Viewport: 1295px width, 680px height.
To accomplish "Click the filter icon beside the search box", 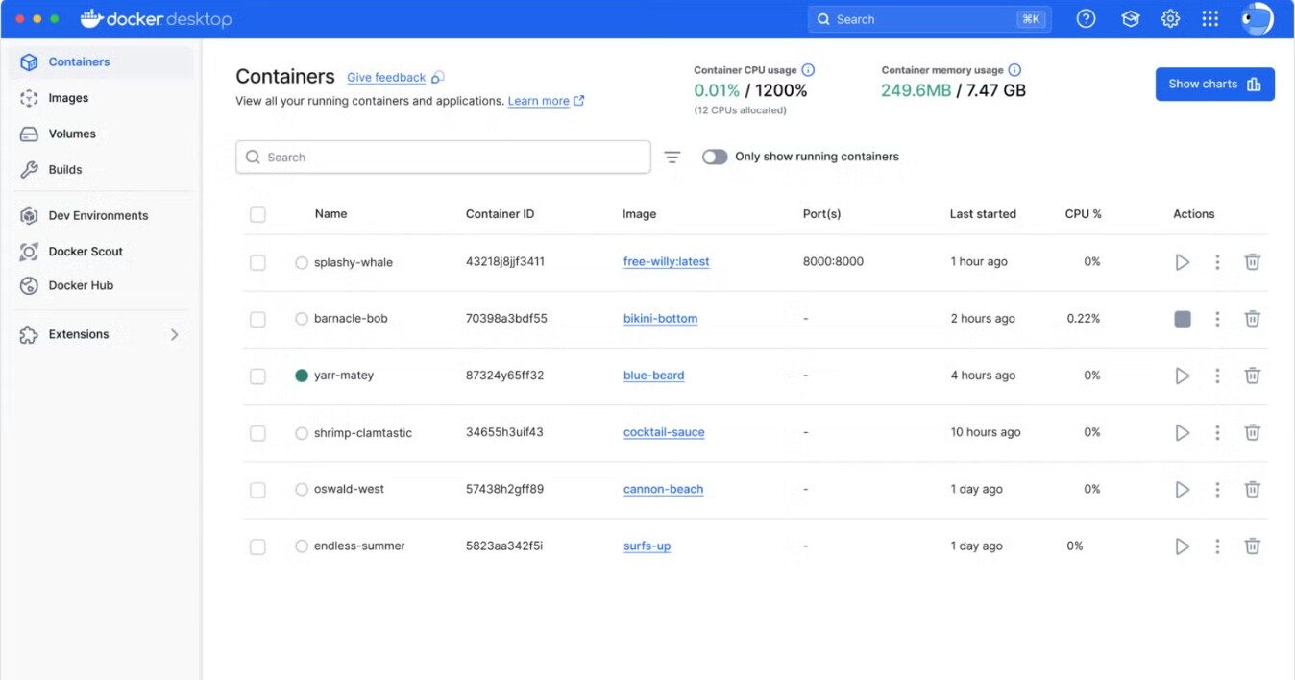I will pos(672,158).
